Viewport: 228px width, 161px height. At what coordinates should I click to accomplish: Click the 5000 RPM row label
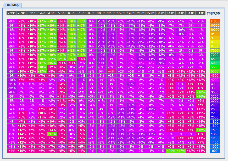[x=215, y=71]
